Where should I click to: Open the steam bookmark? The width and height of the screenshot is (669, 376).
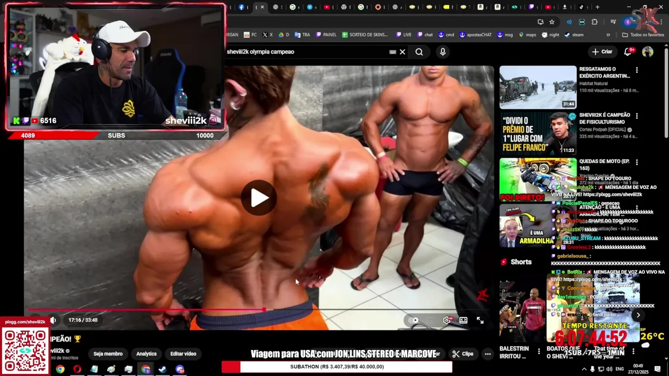574,35
